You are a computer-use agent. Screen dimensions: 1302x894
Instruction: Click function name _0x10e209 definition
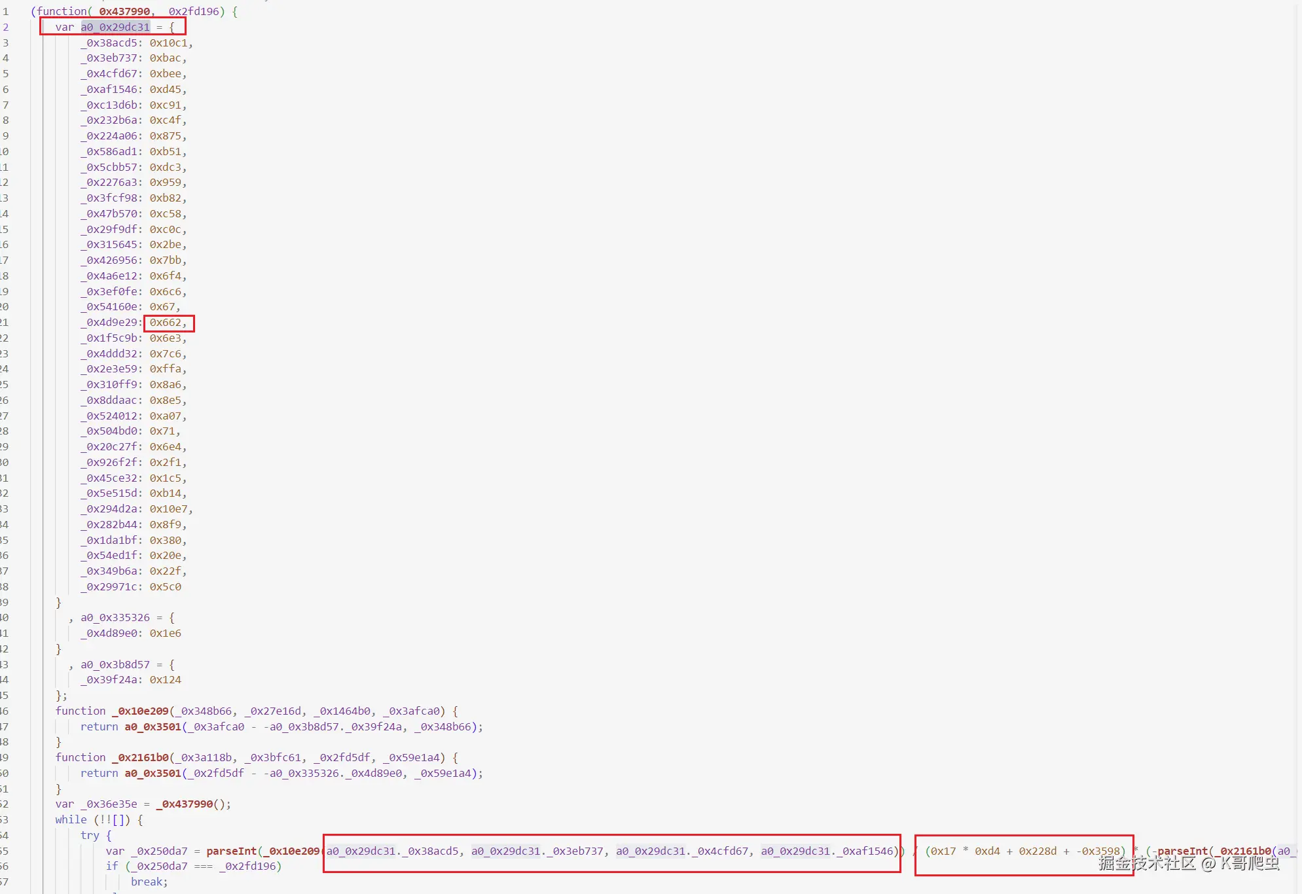point(140,711)
